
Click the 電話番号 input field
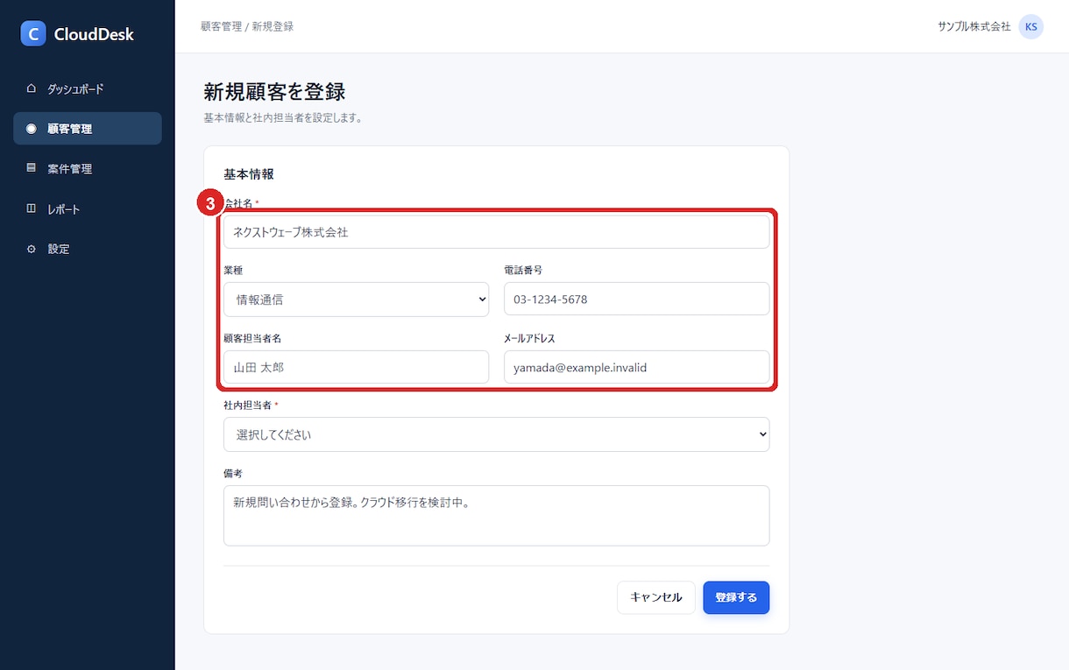click(x=637, y=299)
